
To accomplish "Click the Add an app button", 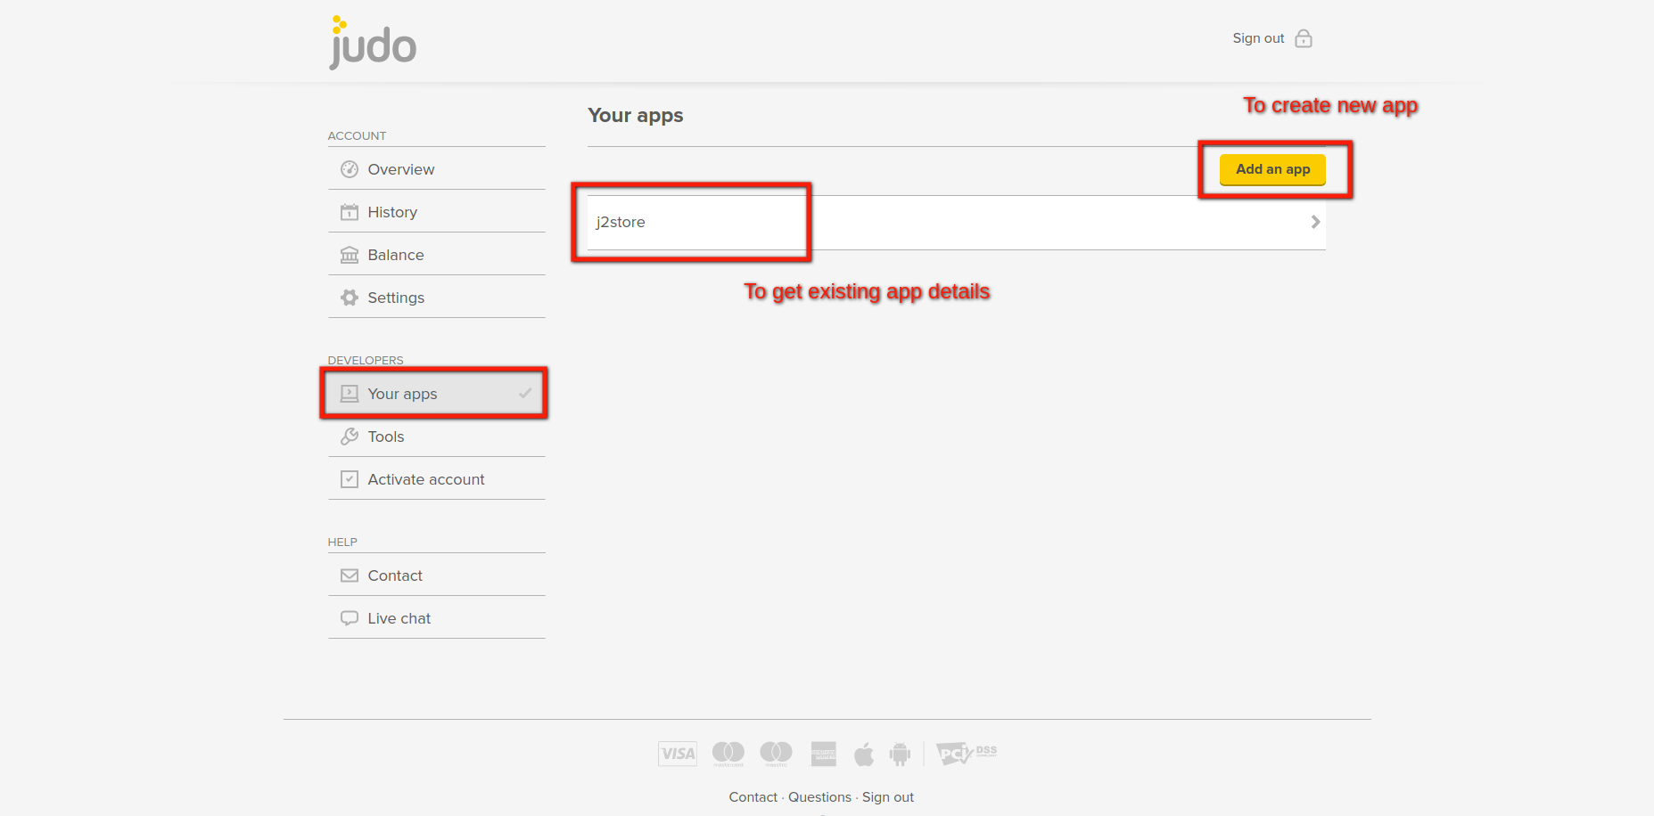I will tap(1272, 169).
